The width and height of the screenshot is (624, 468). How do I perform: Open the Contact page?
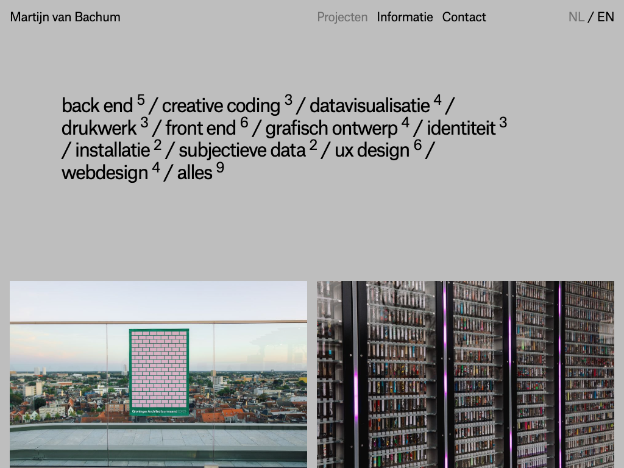click(x=464, y=17)
